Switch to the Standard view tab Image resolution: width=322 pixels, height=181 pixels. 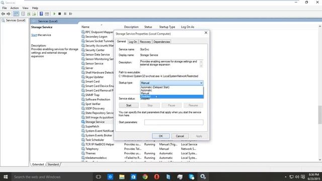53,164
